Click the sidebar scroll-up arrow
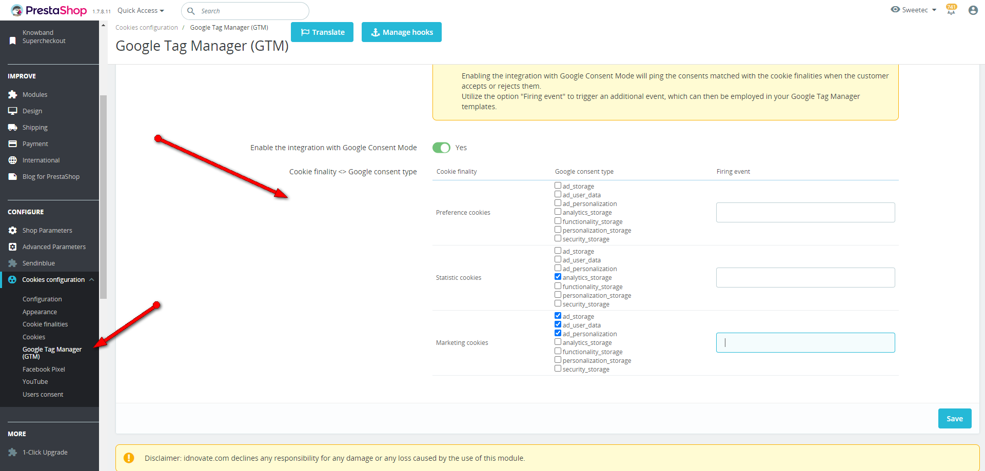The height and width of the screenshot is (471, 985). point(103,25)
